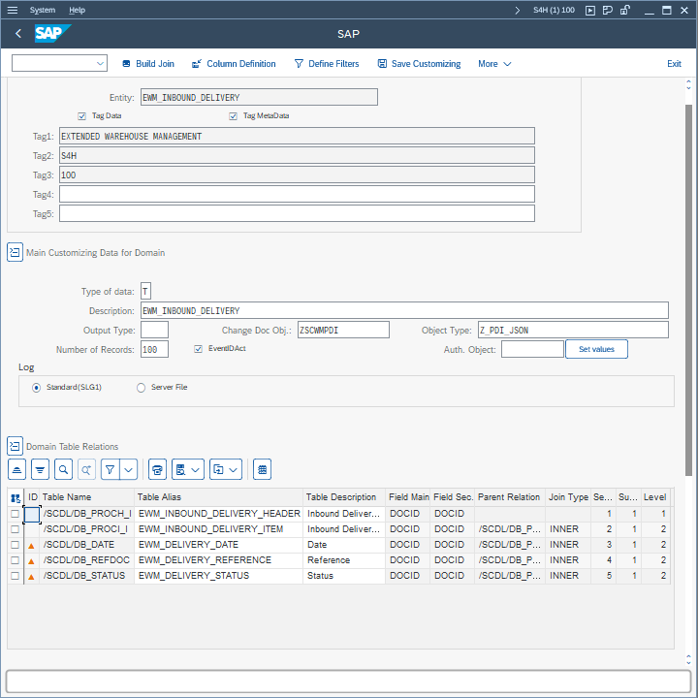Click the grid layout icon in table toolbar
Image resolution: width=698 pixels, height=698 pixels.
(x=261, y=469)
